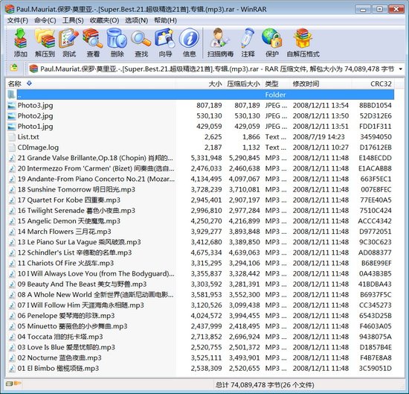Viewport: 409px width, 394px height.
Task: Open the 文件(F) menu
Action: coord(18,20)
